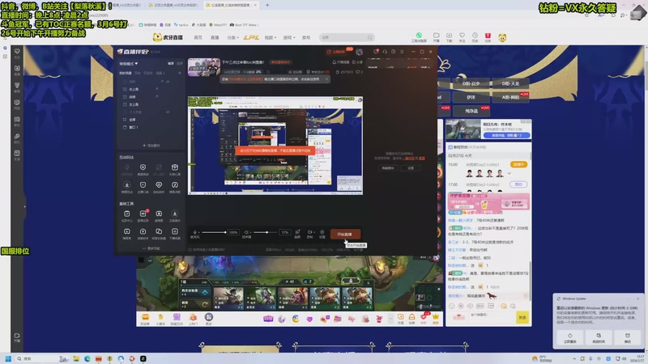Switch to landscape 横屏 layout

(171, 64)
